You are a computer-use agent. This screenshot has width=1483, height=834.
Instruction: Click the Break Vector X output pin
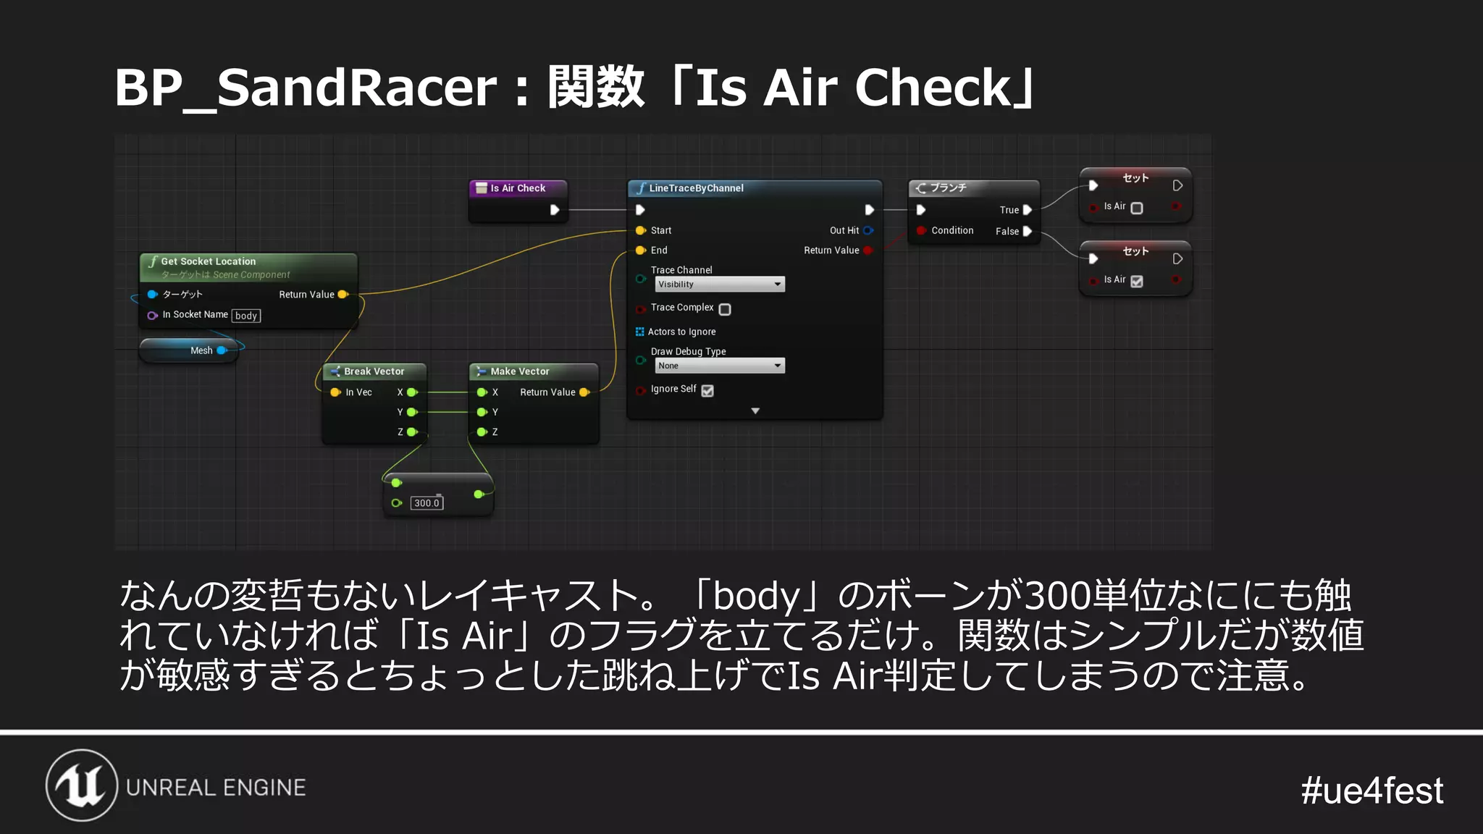[x=413, y=392]
